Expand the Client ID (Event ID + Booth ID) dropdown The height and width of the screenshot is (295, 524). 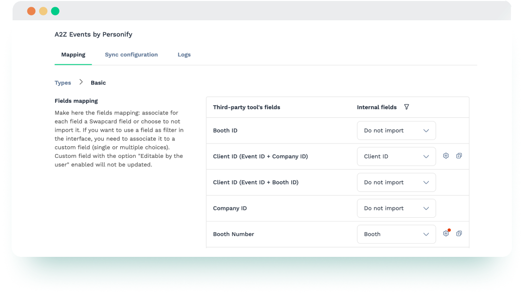coord(396,182)
